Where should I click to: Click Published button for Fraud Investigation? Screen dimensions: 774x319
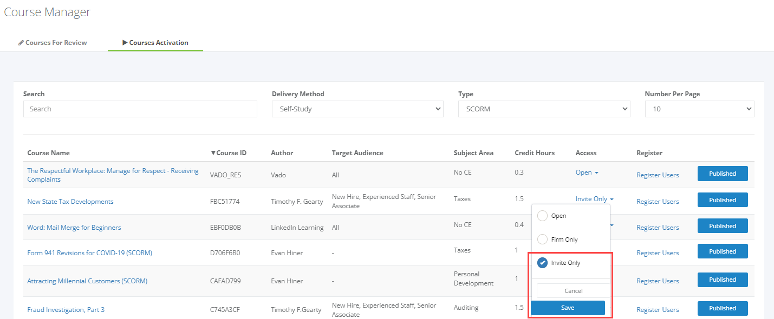723,308
